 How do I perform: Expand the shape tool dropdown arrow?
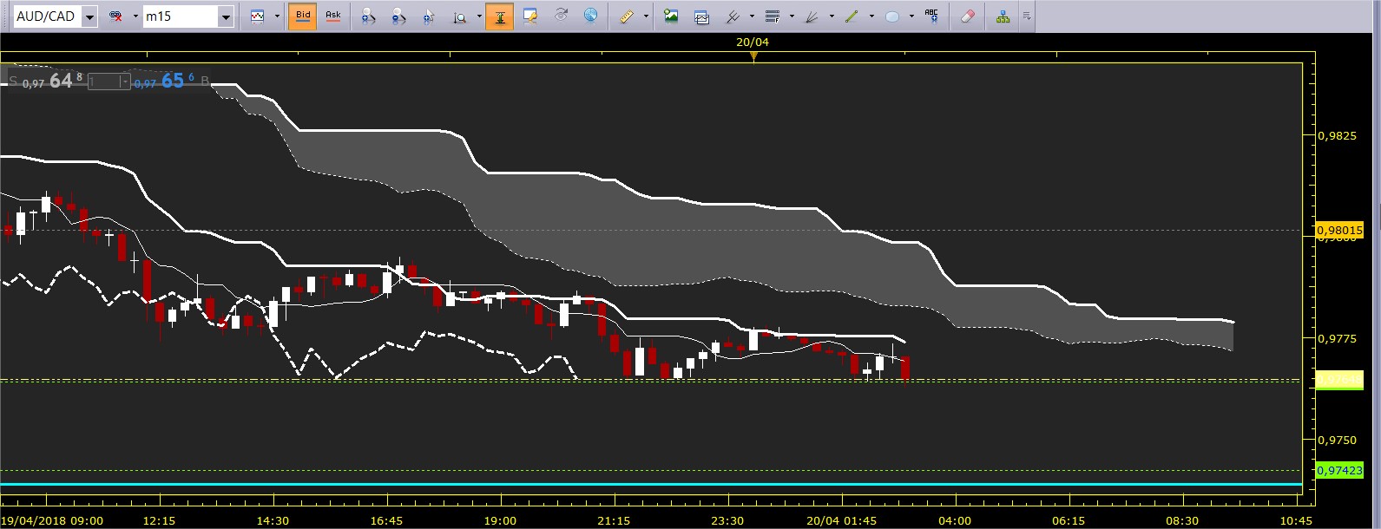tap(911, 16)
